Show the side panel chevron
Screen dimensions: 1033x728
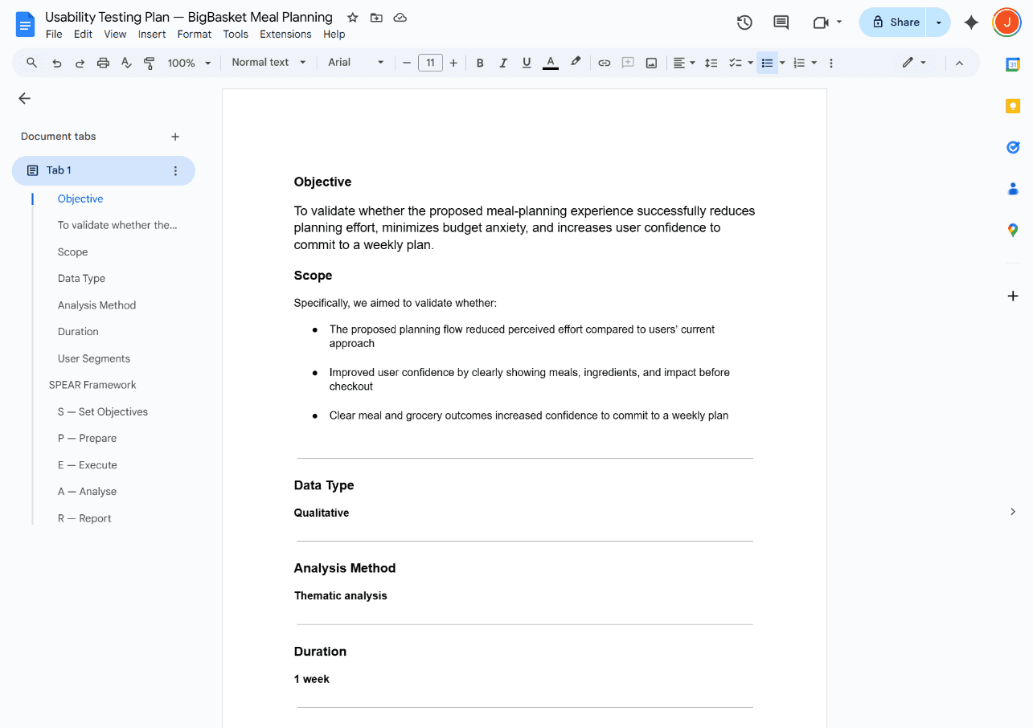click(x=1013, y=512)
